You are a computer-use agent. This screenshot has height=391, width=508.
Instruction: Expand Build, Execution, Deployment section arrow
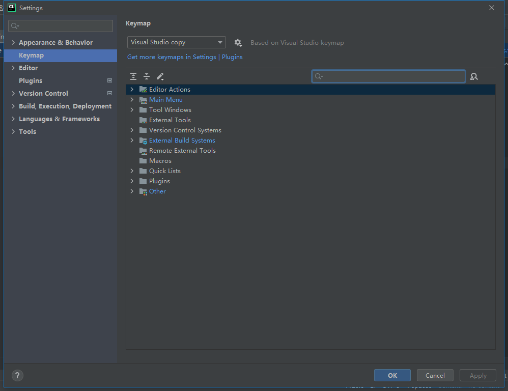click(13, 106)
